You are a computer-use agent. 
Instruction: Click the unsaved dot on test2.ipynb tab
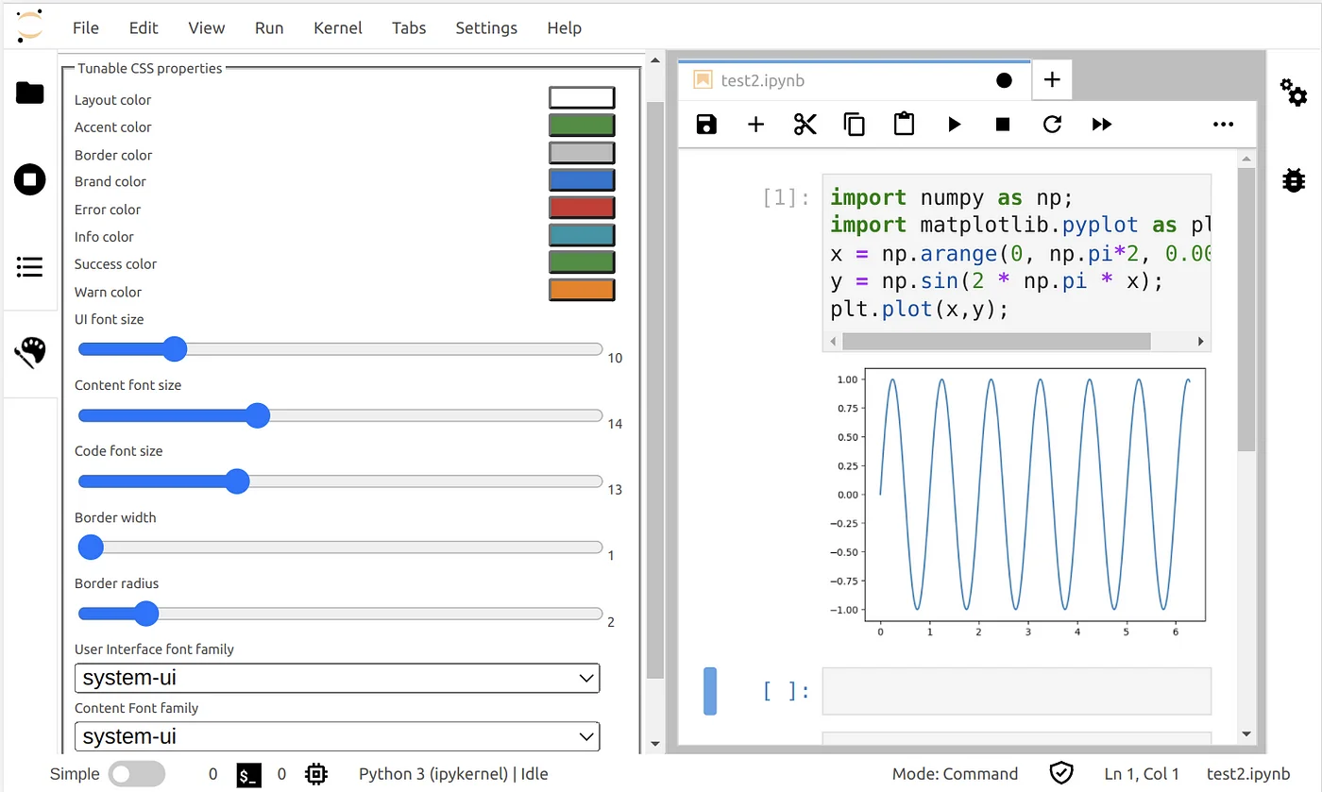click(1004, 80)
